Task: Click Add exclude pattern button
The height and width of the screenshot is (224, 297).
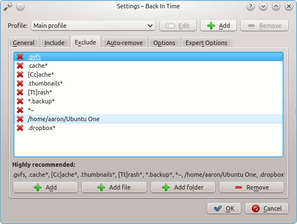Action: [x=46, y=187]
